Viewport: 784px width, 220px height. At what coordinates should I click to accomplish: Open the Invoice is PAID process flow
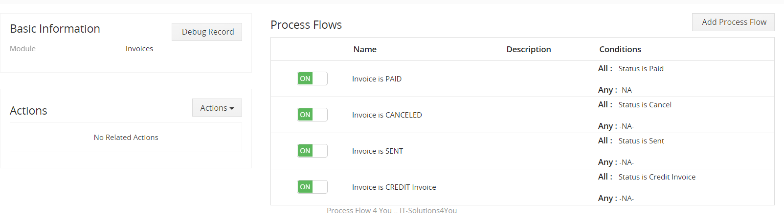click(377, 79)
